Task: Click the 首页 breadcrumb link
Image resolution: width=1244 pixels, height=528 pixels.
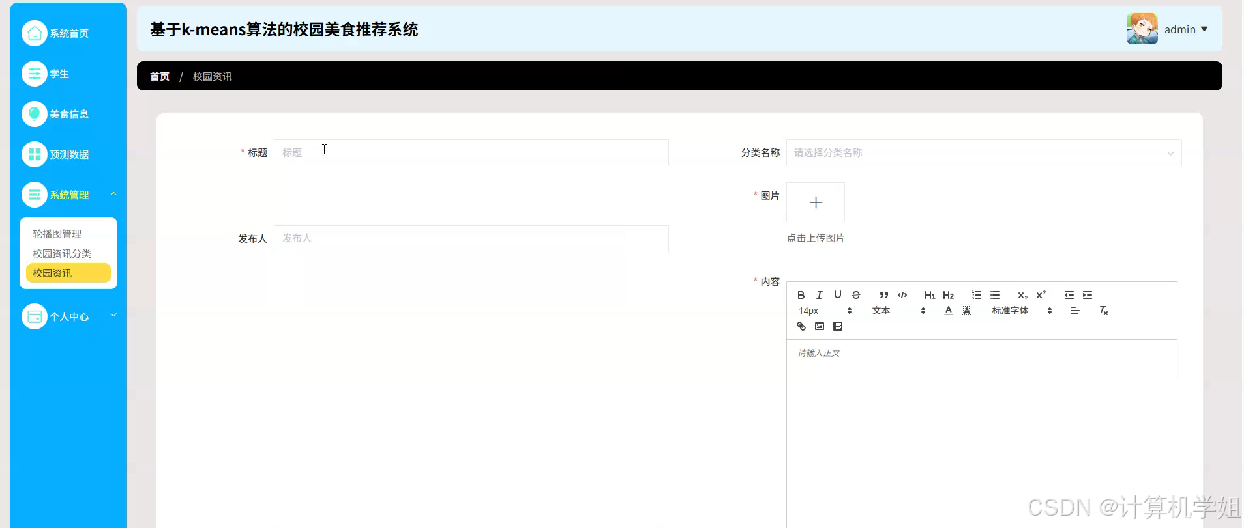Action: click(160, 76)
